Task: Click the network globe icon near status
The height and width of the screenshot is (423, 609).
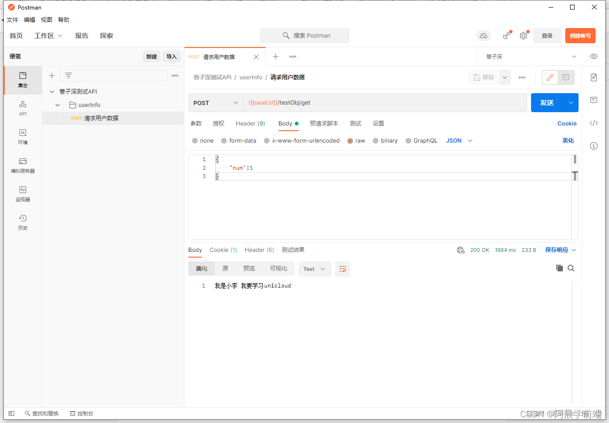Action: [460, 250]
